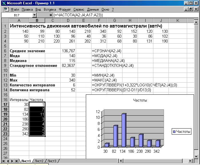The image size is (200, 165).
Task: Select the Стандартное отклонение label cell
Action: click(x=33, y=65)
